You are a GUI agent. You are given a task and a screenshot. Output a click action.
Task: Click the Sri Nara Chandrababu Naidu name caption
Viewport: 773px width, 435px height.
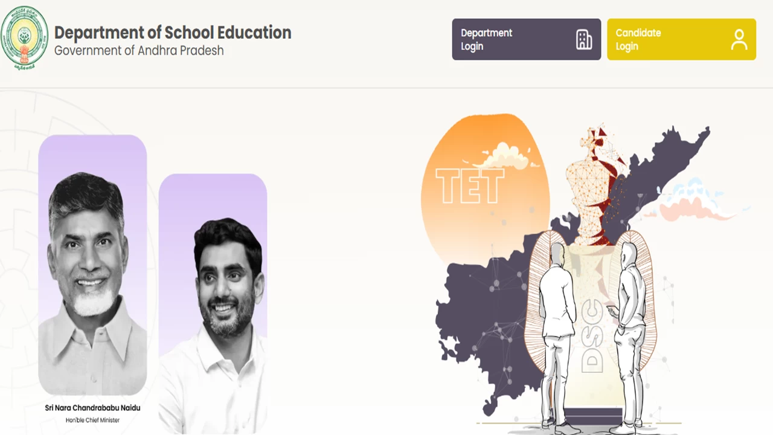coord(92,408)
